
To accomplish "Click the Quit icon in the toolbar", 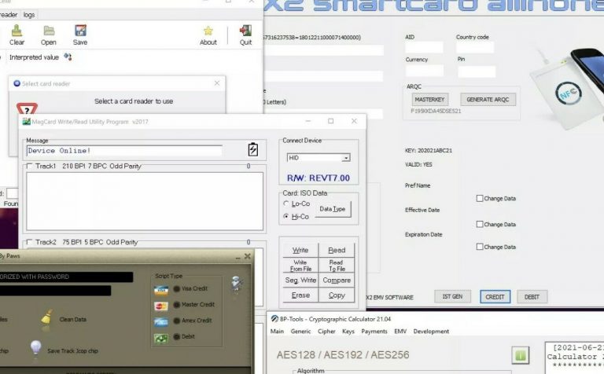I will pyautogui.click(x=245, y=31).
